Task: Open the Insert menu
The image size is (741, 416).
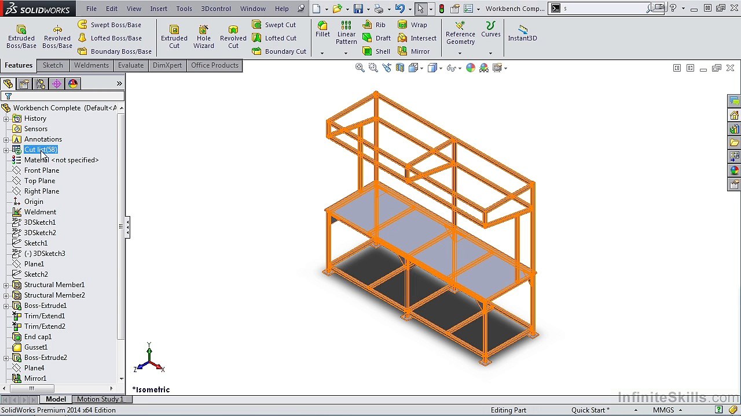Action: tap(159, 9)
